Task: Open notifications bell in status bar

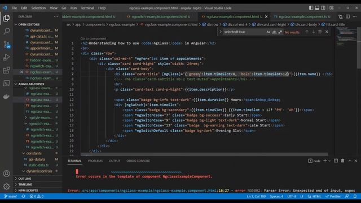Action: click(x=355, y=196)
